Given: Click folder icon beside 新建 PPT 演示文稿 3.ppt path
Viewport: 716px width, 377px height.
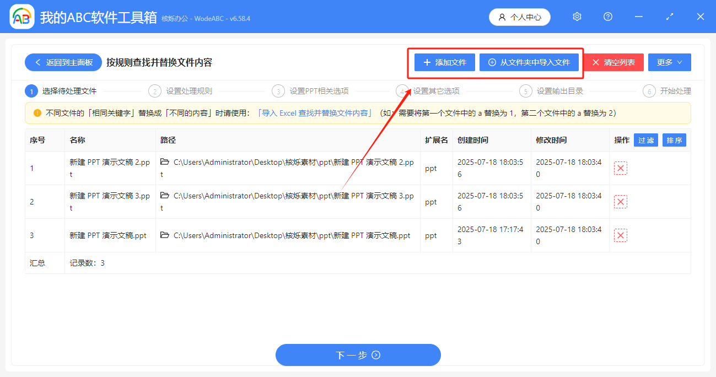Looking at the screenshot, I should [163, 196].
